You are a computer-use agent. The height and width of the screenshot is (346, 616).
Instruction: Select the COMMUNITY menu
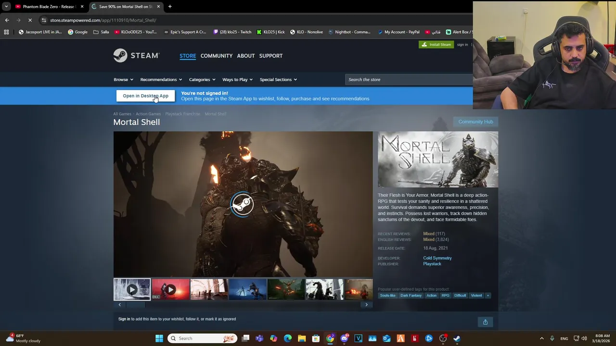tap(217, 56)
